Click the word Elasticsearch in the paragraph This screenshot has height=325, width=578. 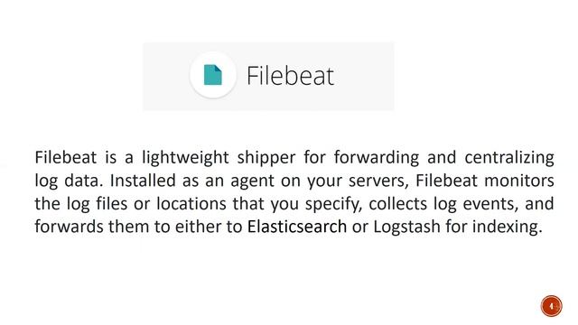click(297, 227)
